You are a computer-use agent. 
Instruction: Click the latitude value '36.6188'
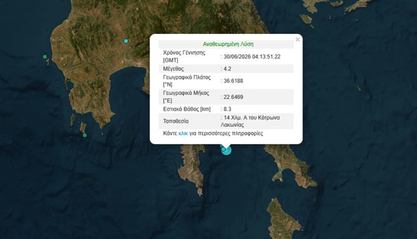[x=233, y=81]
